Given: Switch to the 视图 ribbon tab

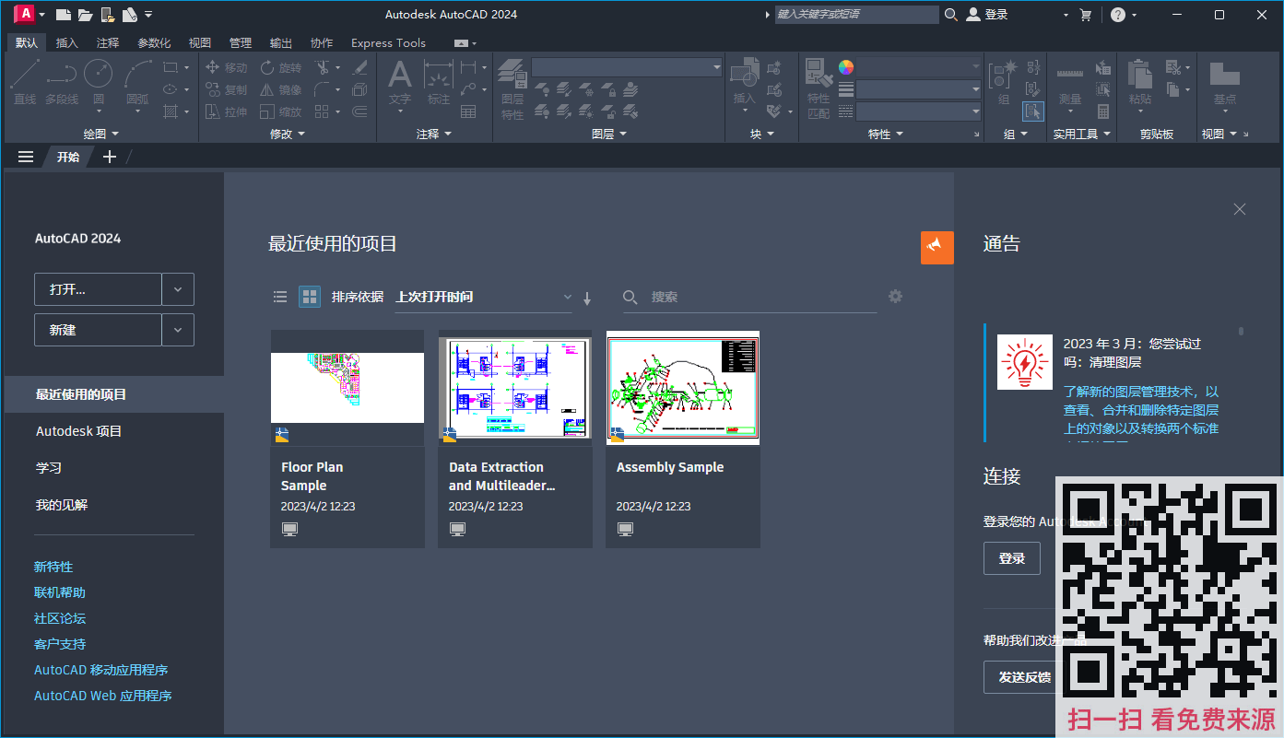Looking at the screenshot, I should [x=200, y=42].
